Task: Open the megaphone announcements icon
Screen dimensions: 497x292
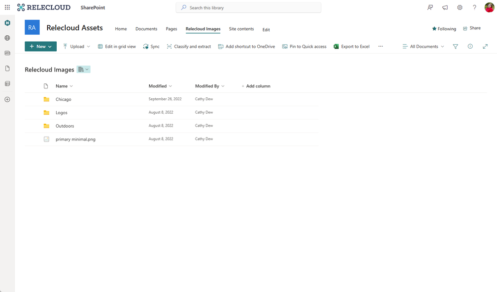Action: pyautogui.click(x=445, y=7)
